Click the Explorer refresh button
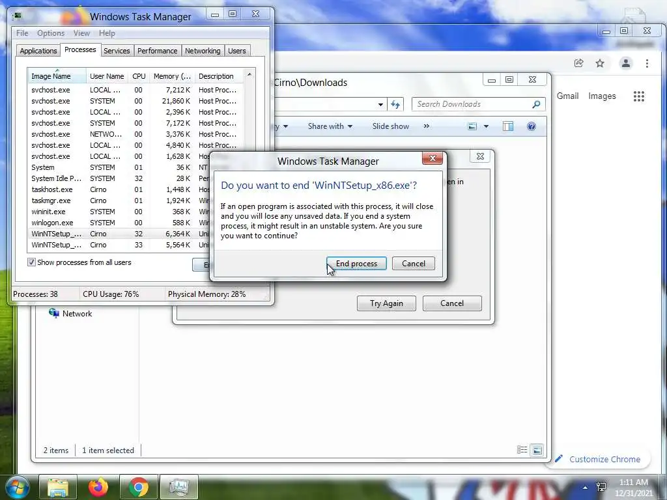Screen dimensions: 667x500 coord(395,104)
